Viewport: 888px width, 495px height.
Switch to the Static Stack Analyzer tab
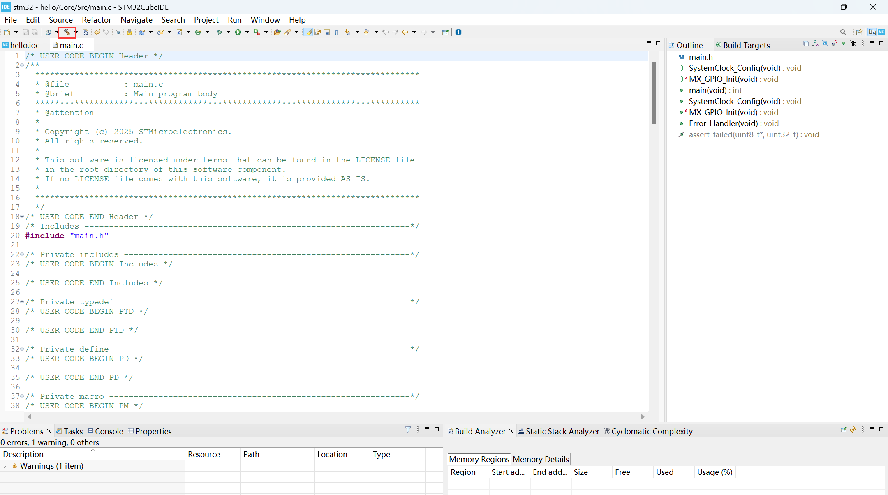(x=559, y=431)
